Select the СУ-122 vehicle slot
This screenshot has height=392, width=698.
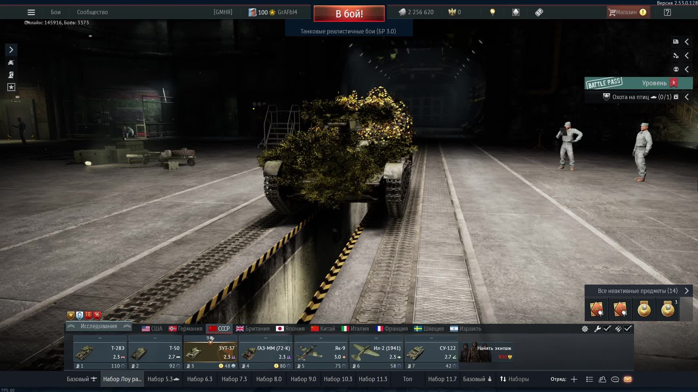click(x=431, y=352)
